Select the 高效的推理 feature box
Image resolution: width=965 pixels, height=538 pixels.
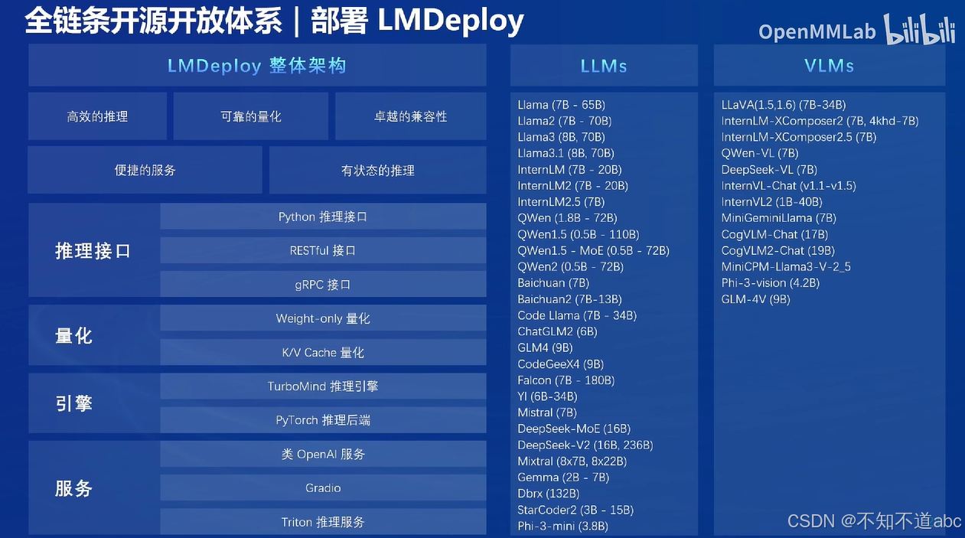point(97,116)
